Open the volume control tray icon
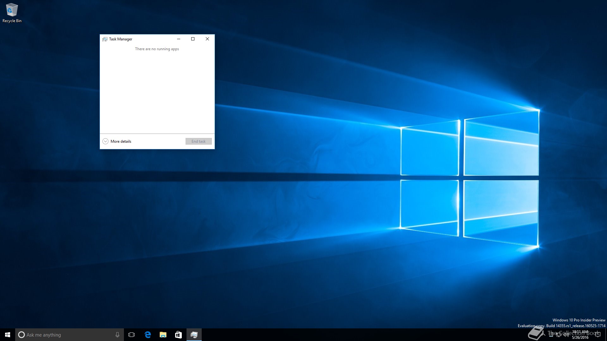This screenshot has width=607, height=341. pyautogui.click(x=566, y=335)
